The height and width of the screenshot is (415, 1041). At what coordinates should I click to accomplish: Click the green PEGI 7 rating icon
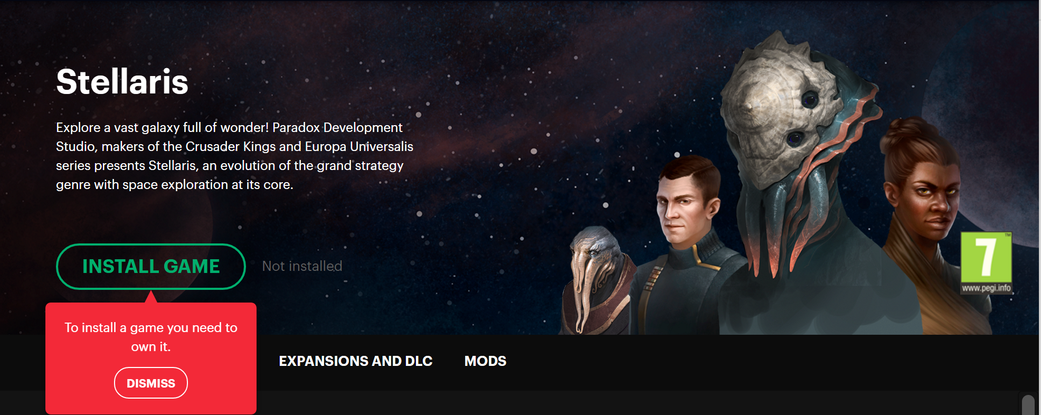(986, 257)
